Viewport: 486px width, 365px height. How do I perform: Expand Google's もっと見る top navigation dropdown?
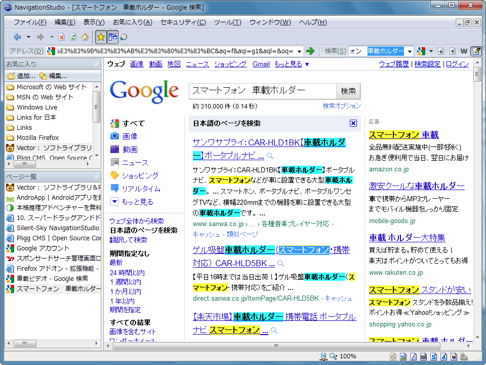tap(292, 64)
